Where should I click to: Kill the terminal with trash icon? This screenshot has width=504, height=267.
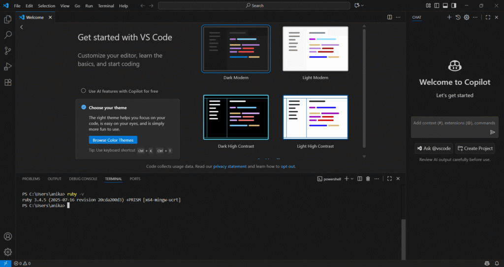(368, 179)
